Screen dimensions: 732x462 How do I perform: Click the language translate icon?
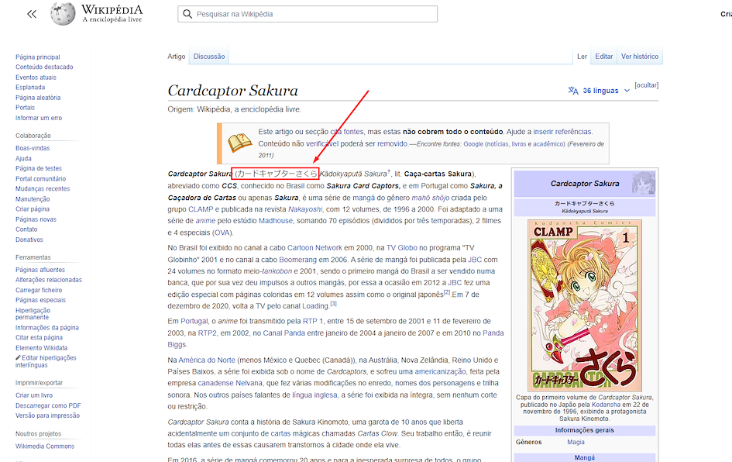[x=572, y=91]
